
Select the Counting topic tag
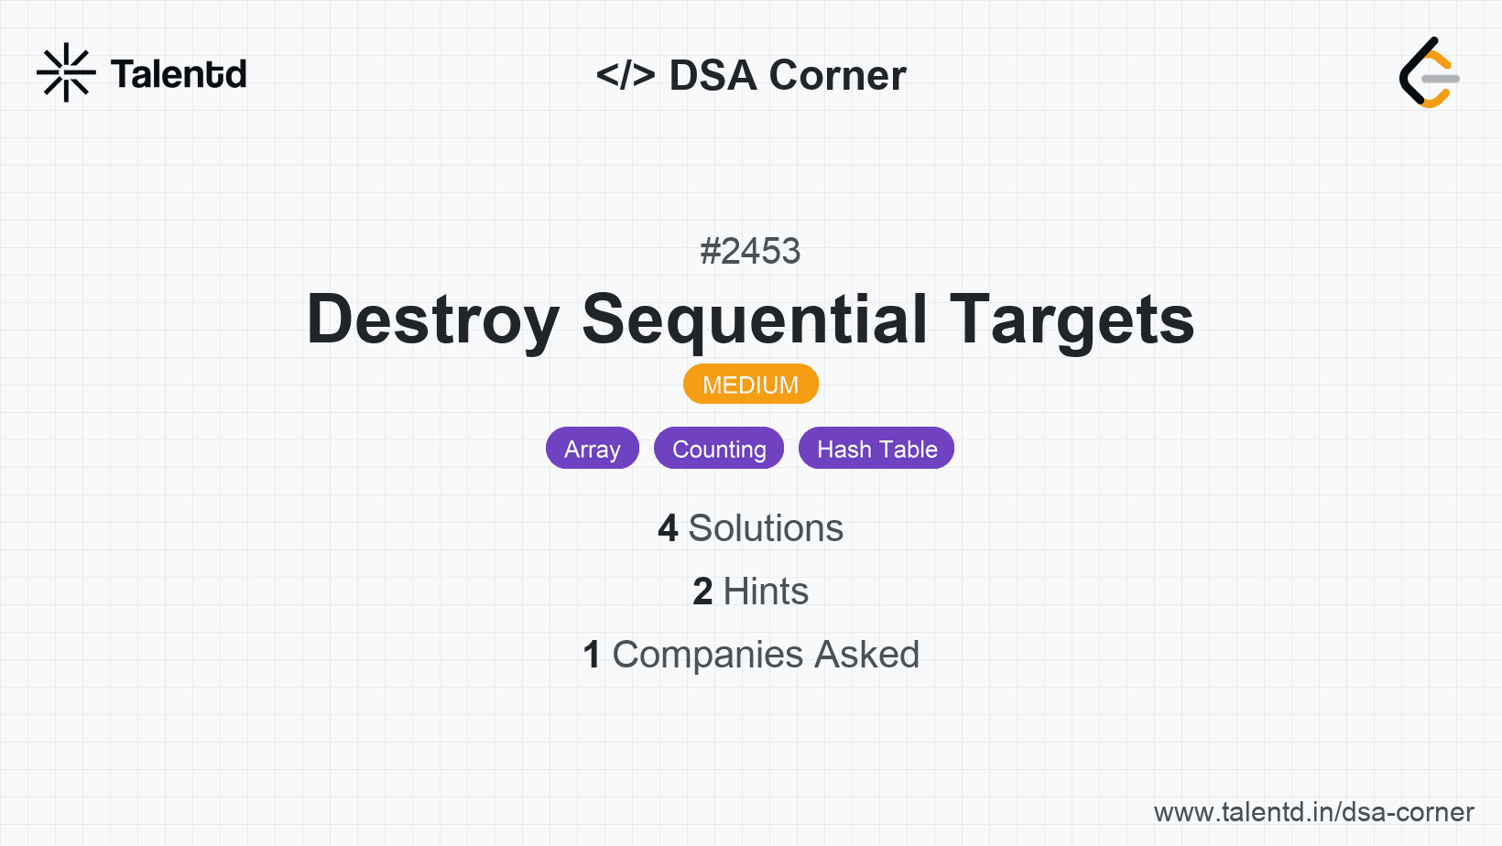(x=719, y=449)
